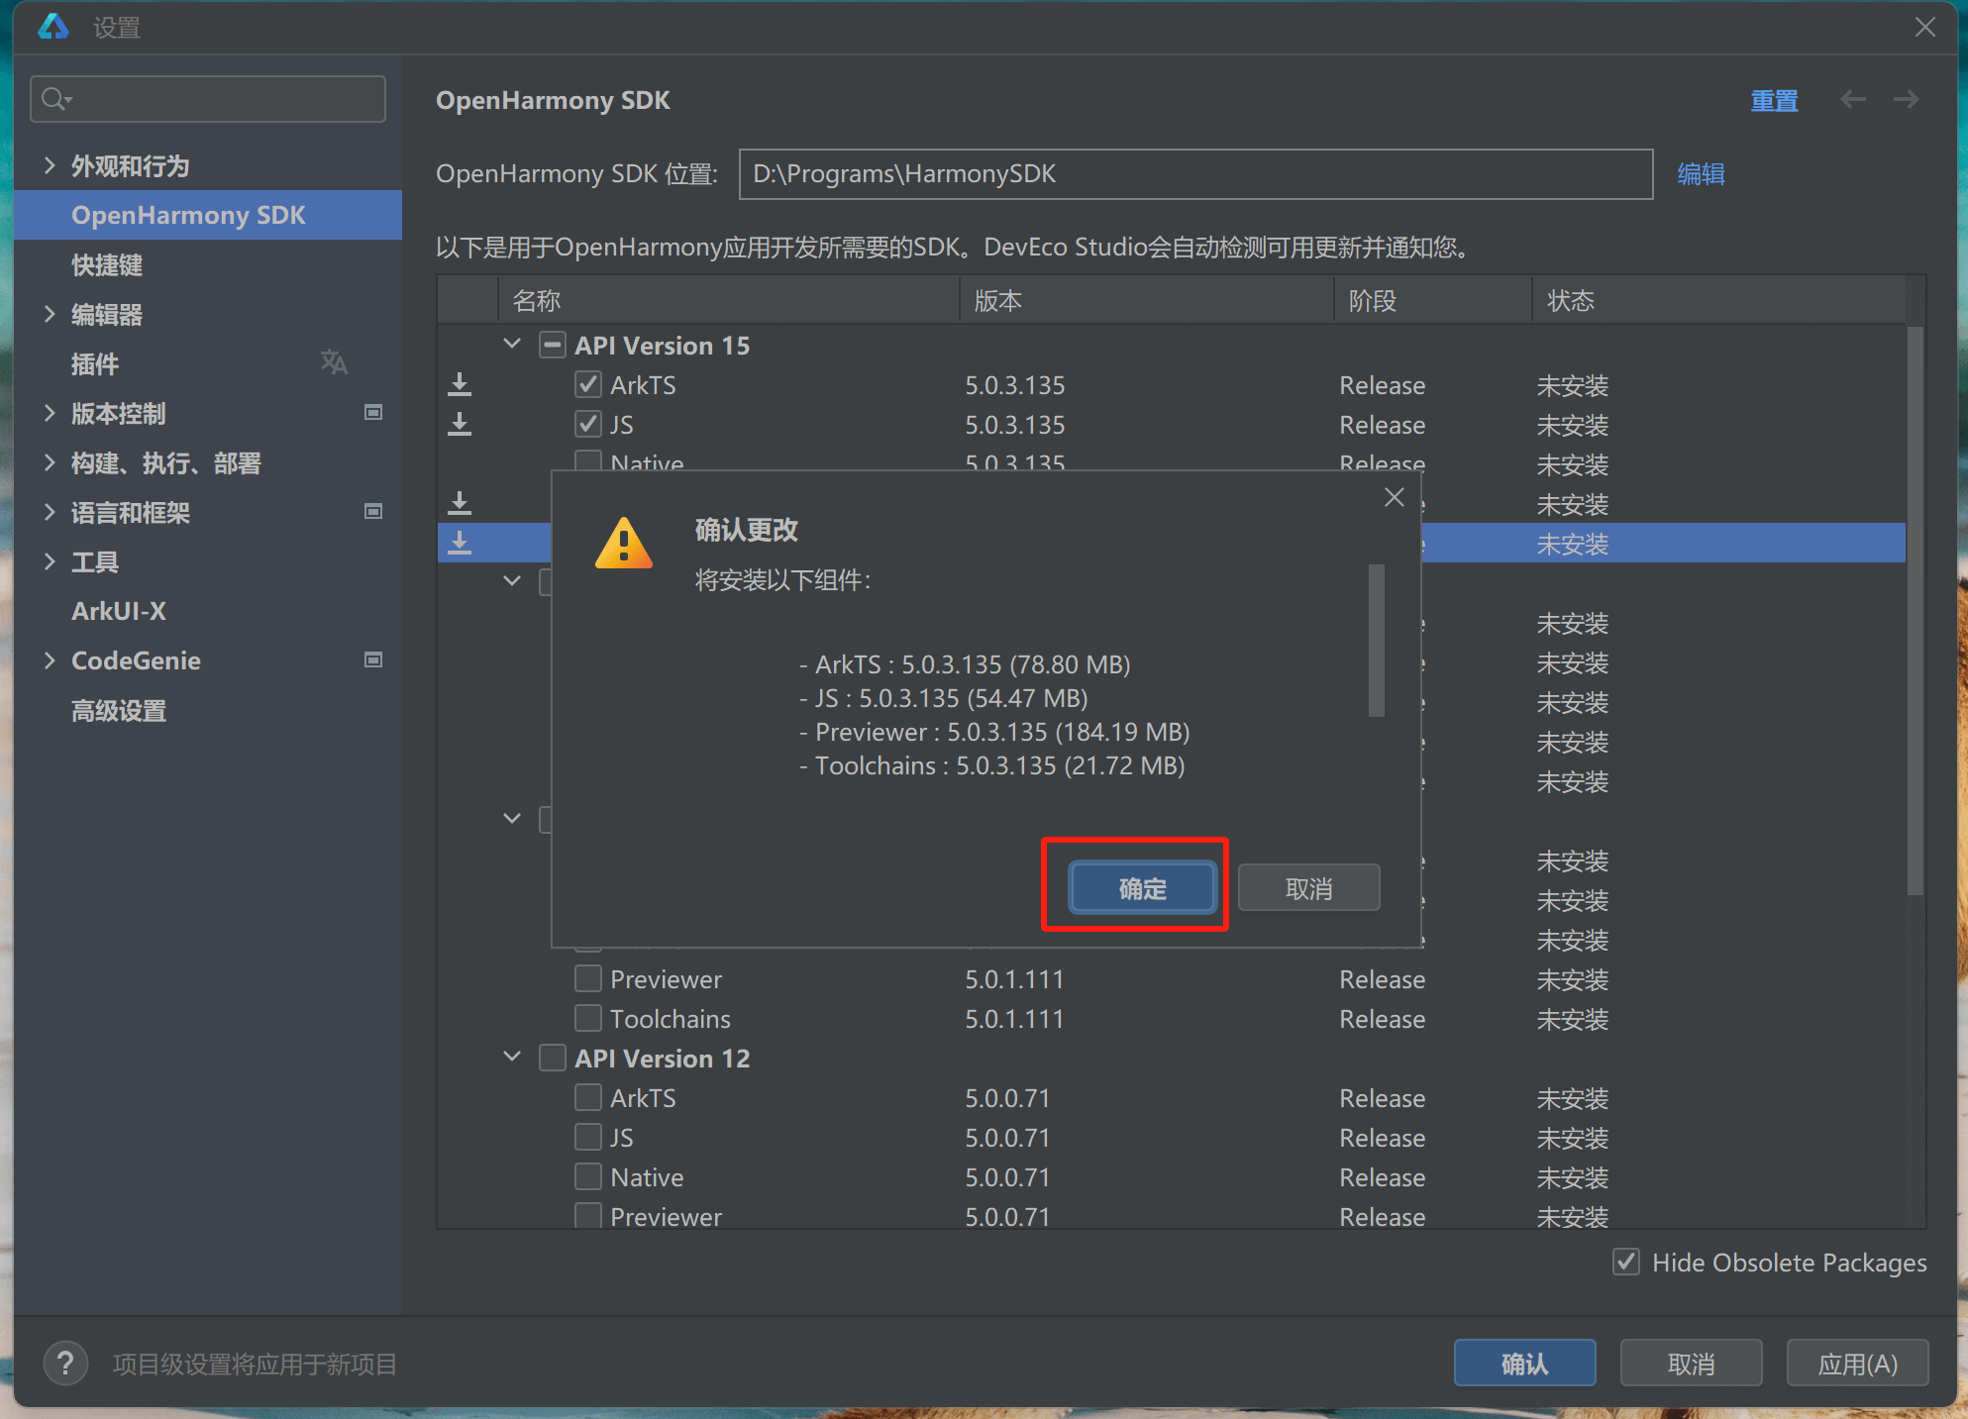Click the forward arrow near 重置
This screenshot has height=1419, width=1968.
pos(1906,100)
